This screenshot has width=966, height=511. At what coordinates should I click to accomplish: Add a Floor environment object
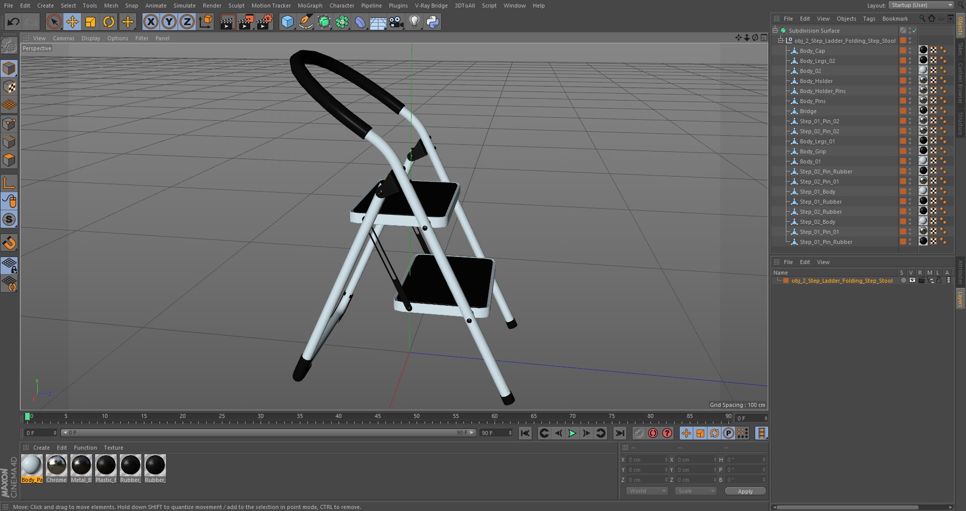[378, 22]
